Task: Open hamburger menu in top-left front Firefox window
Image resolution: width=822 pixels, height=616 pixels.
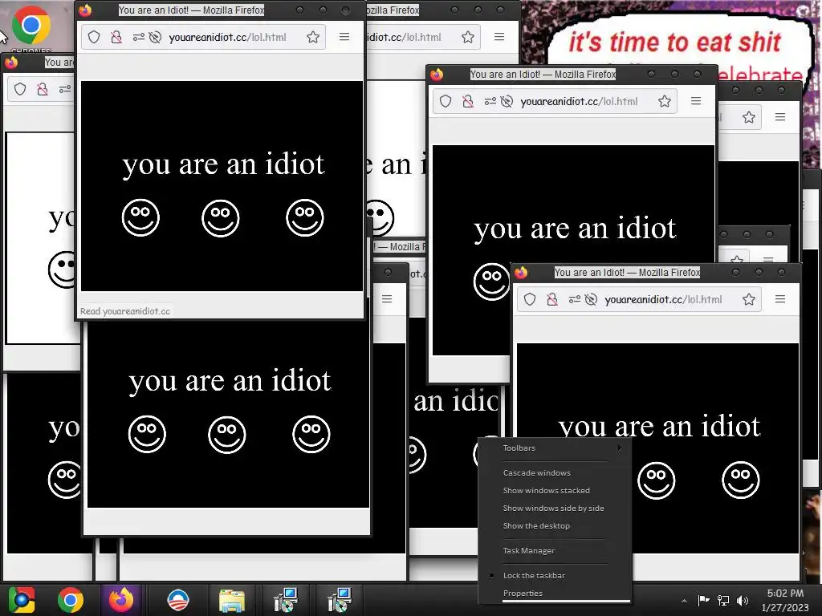Action: point(344,37)
